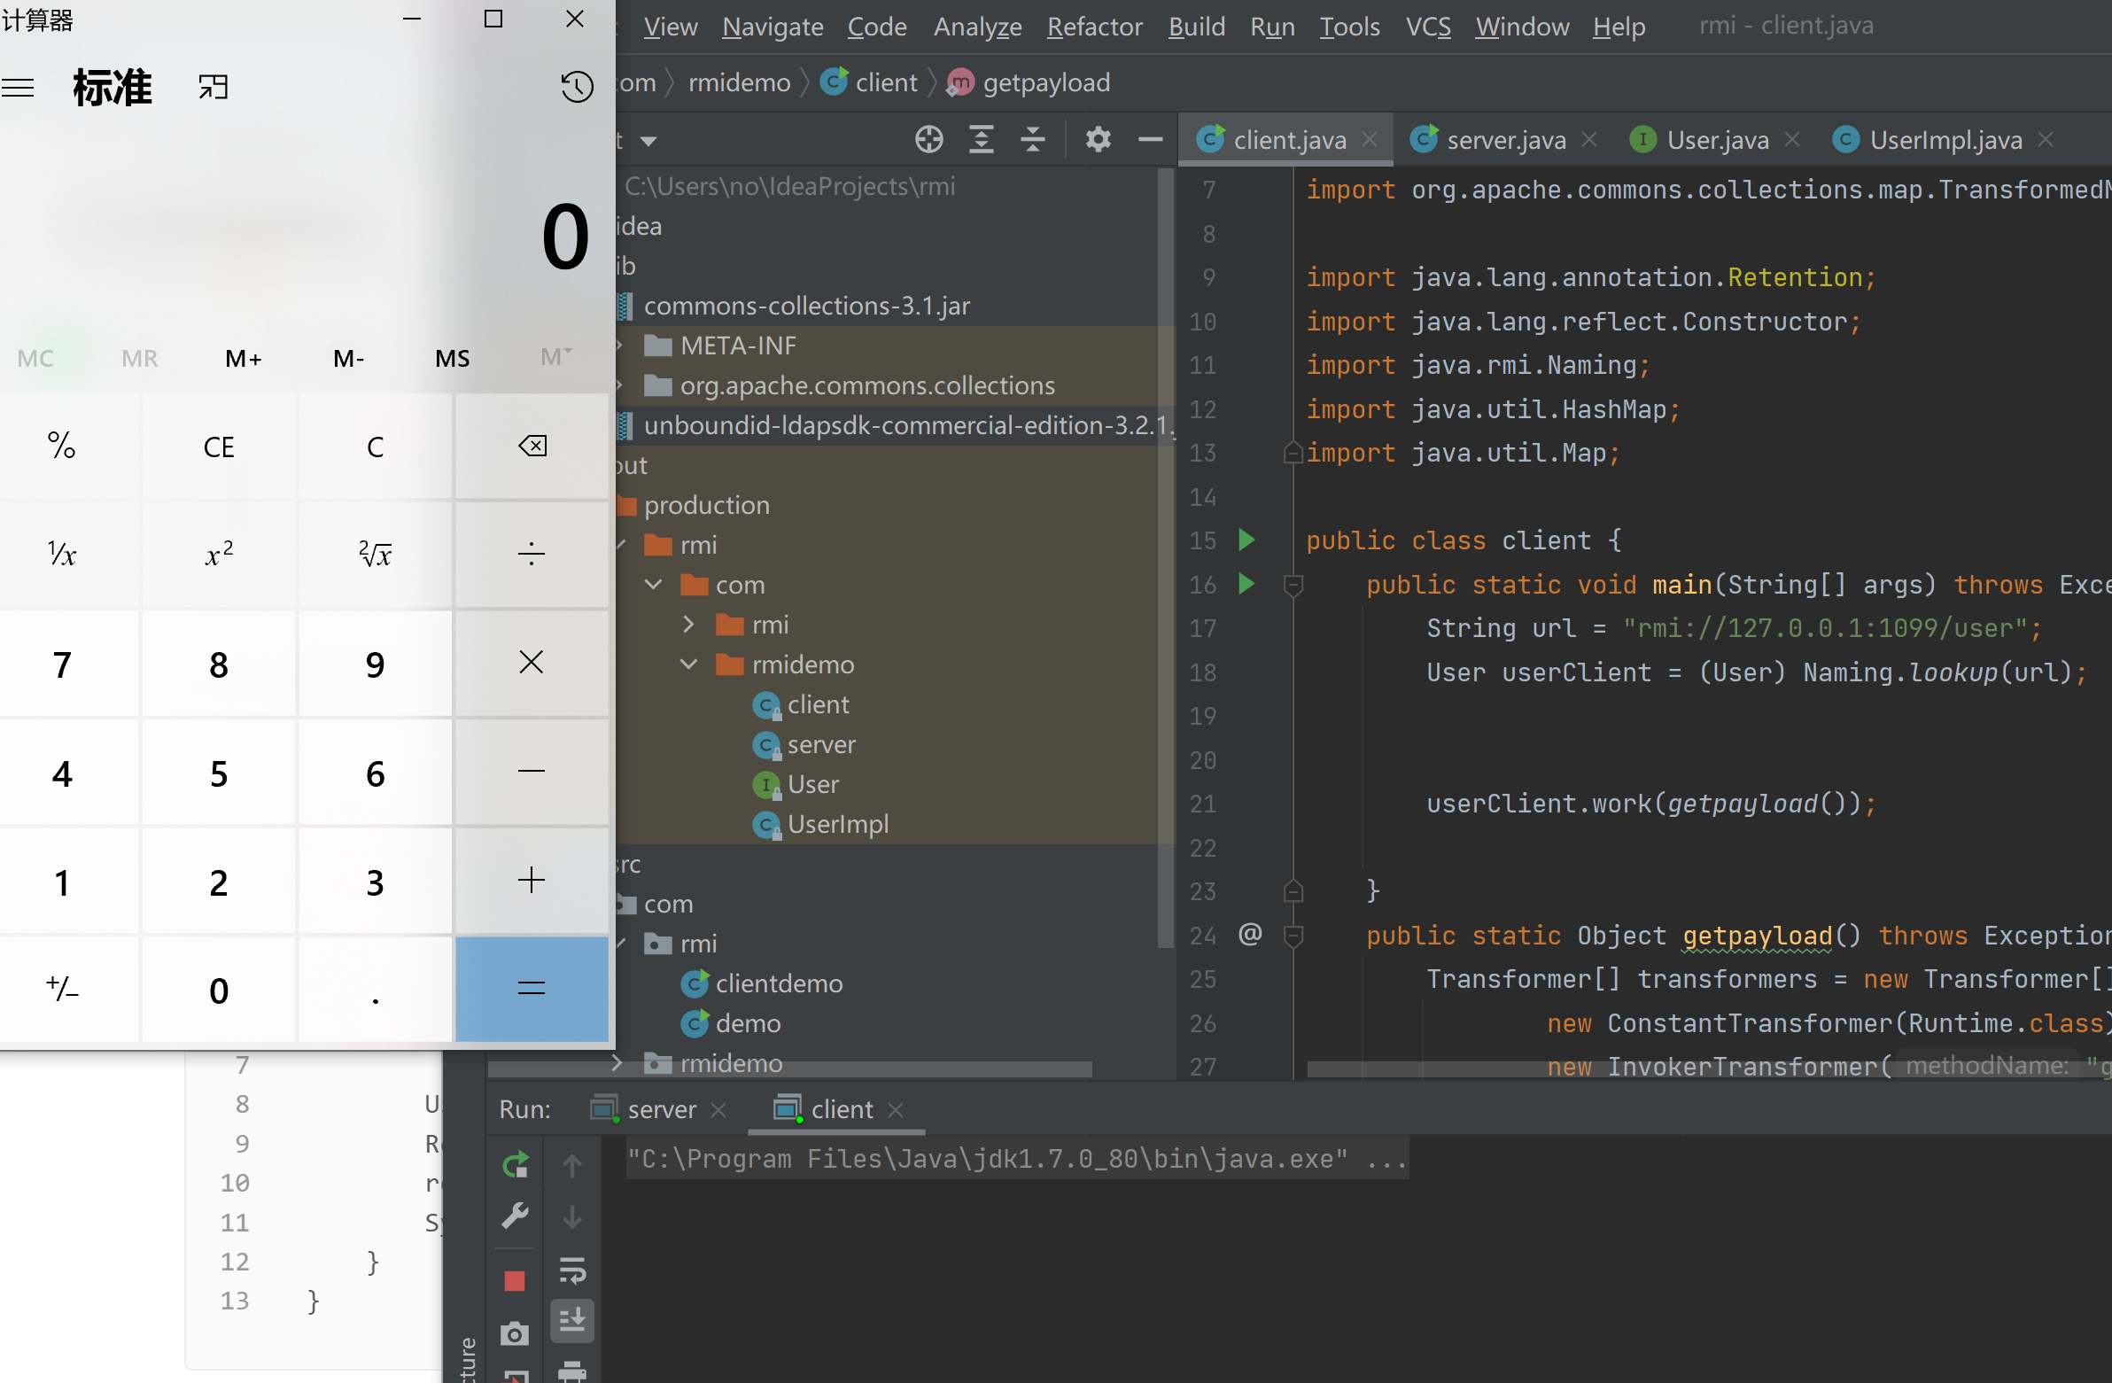The height and width of the screenshot is (1383, 2112).
Task: Click the digit 7 key
Action: coord(62,664)
